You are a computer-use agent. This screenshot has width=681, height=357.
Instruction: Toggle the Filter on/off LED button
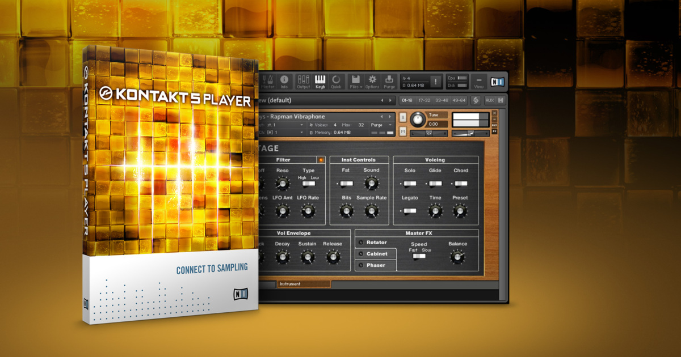pos(321,160)
